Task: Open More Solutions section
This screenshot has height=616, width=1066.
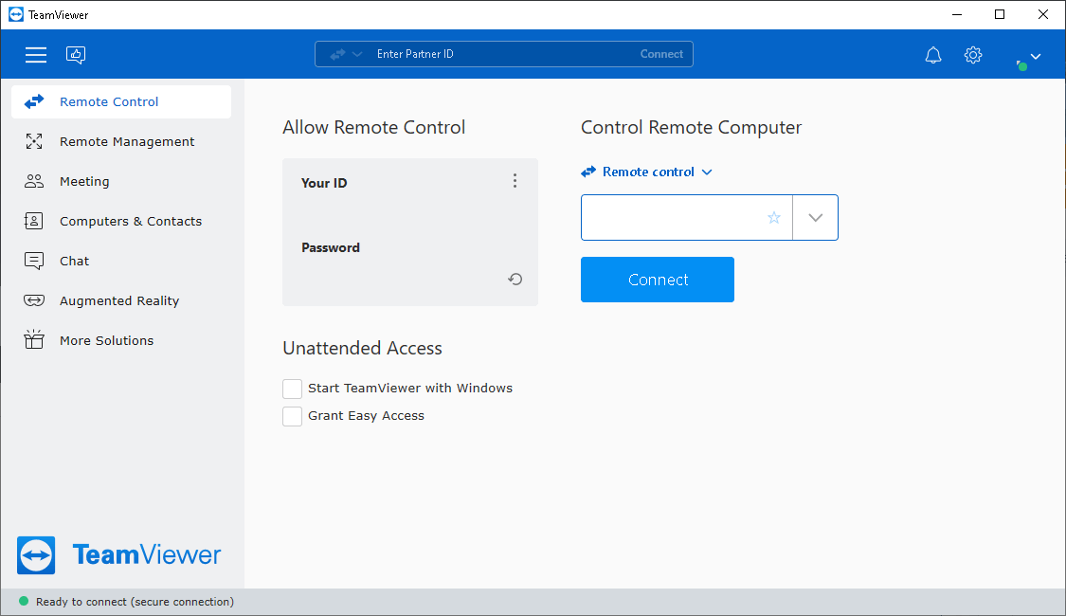Action: [121, 340]
